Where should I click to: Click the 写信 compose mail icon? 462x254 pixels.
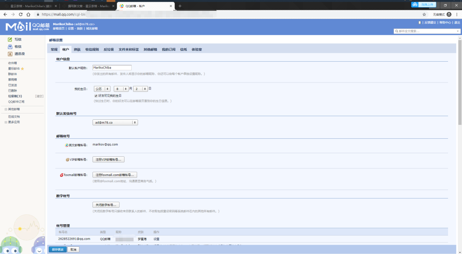10,39
